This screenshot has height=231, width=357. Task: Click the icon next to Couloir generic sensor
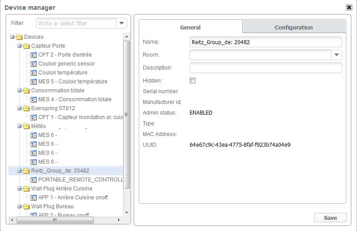point(33,64)
